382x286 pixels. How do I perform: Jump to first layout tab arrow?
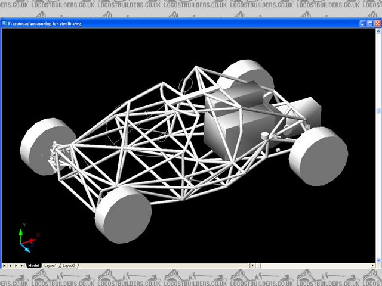[x=5, y=265]
